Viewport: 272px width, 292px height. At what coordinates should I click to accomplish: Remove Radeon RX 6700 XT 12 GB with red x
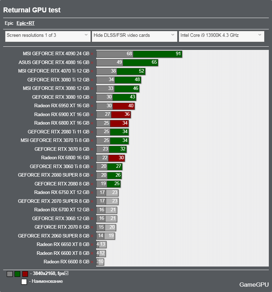(92, 210)
